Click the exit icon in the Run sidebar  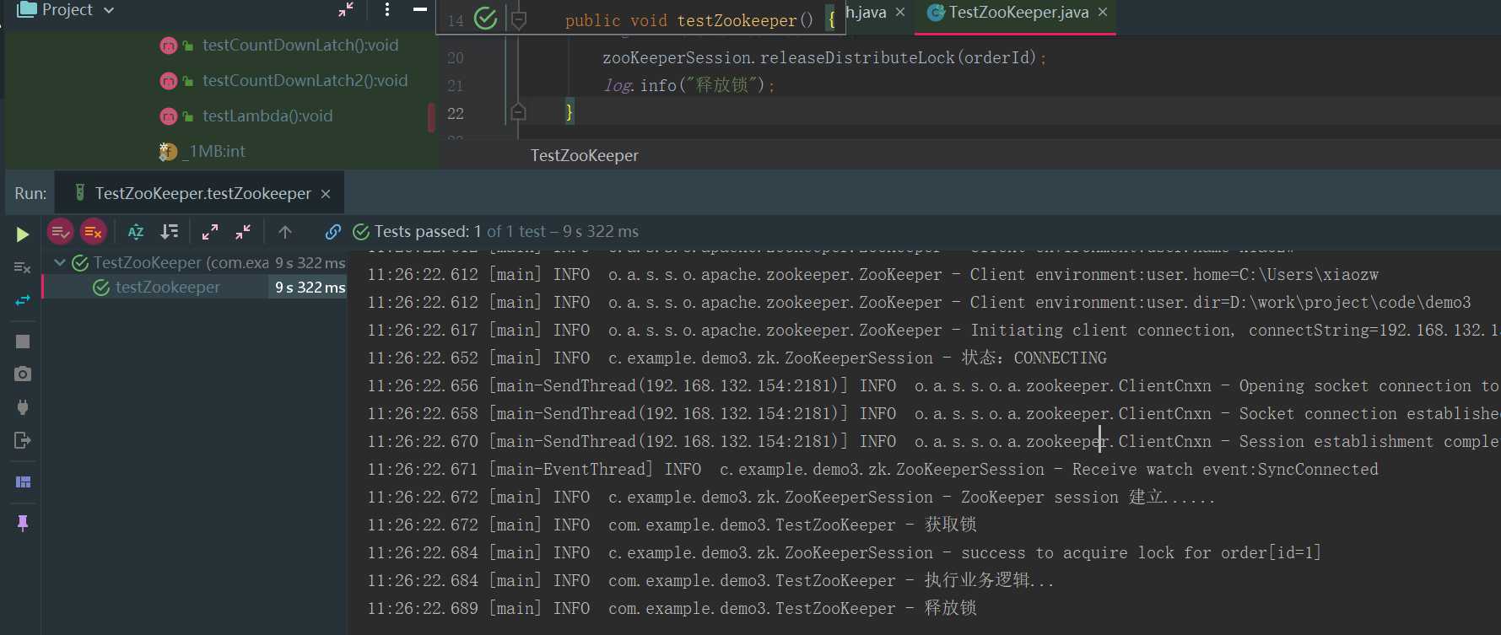[x=23, y=440]
